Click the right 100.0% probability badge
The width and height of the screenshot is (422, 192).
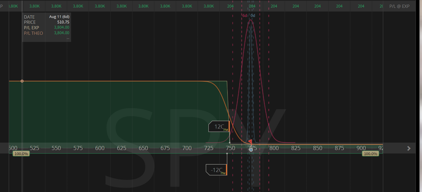coord(371,154)
